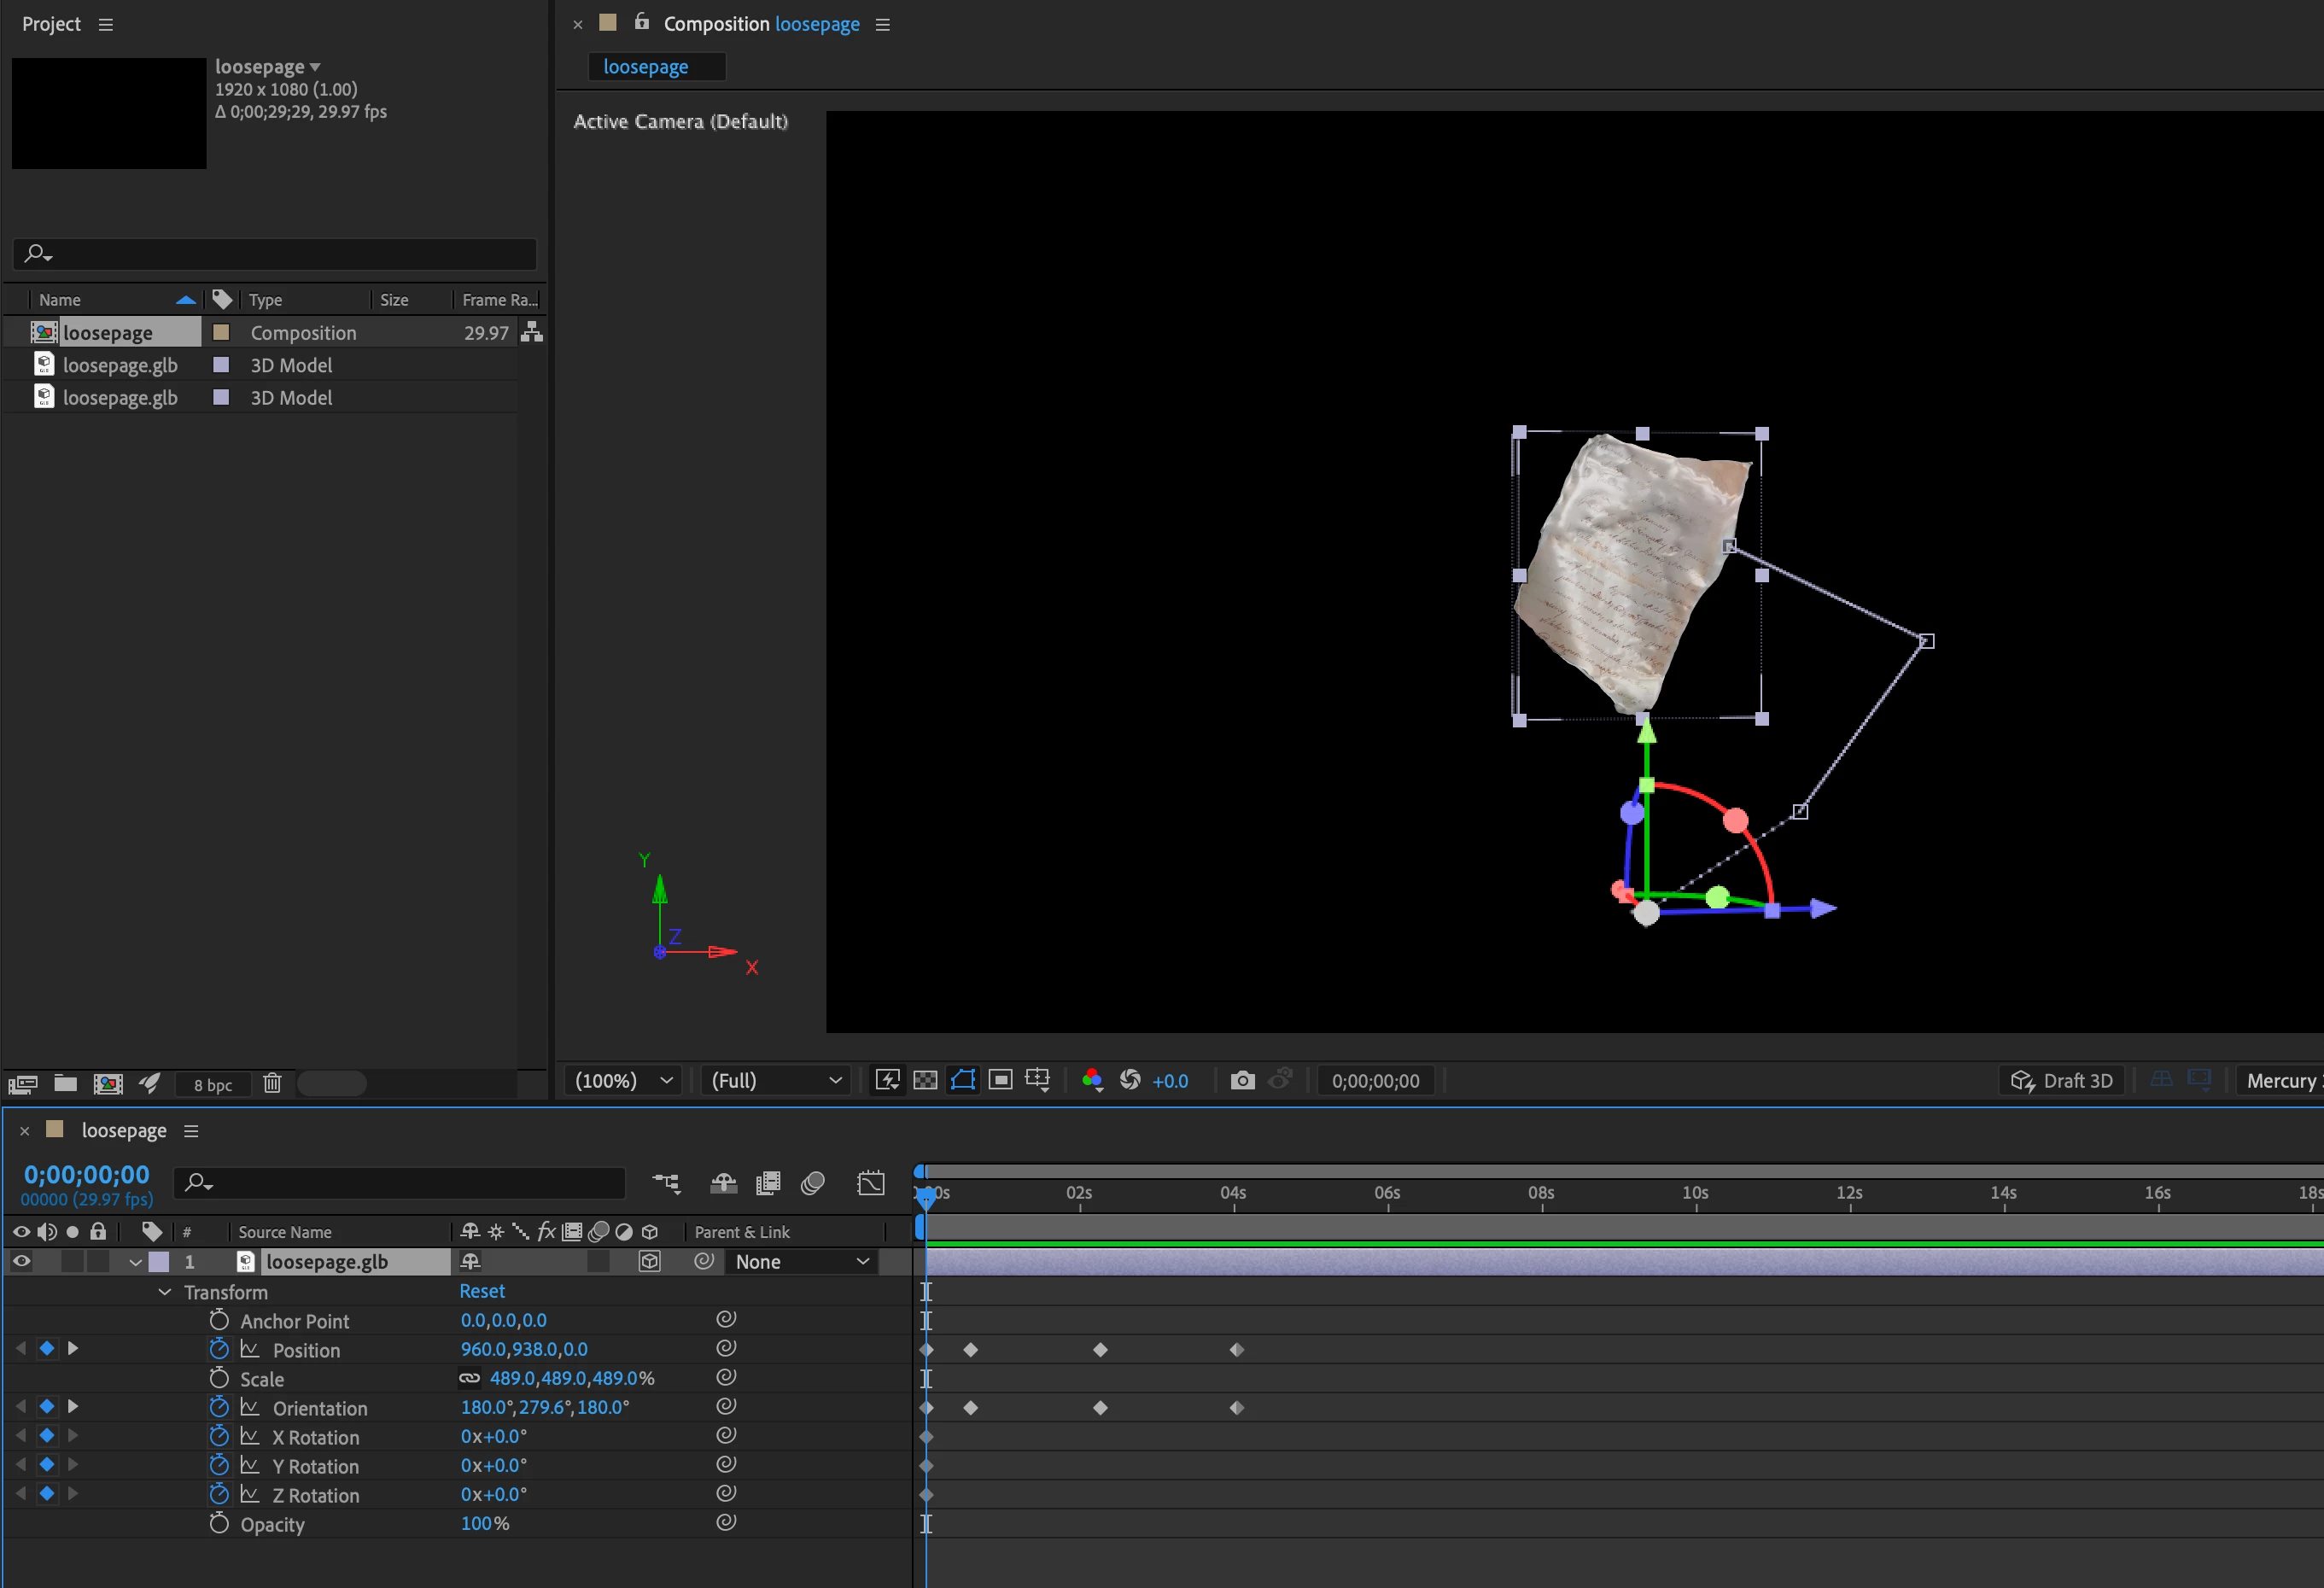This screenshot has width=2324, height=1588.
Task: Toggle Scale constrain proportions link
Action: pos(469,1378)
